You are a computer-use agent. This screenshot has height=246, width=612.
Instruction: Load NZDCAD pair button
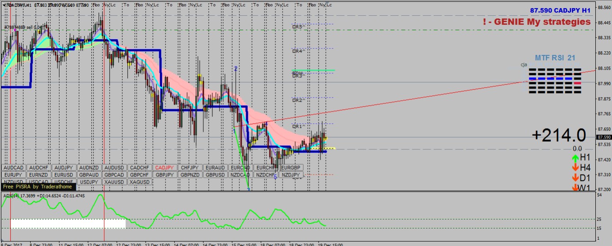(240, 174)
